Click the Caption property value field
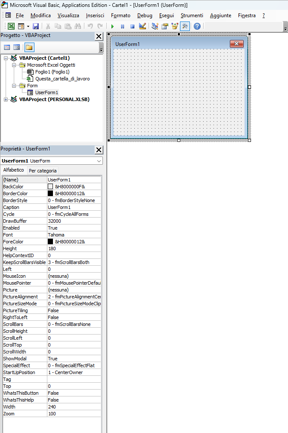This screenshot has height=433, width=288. coord(74,207)
